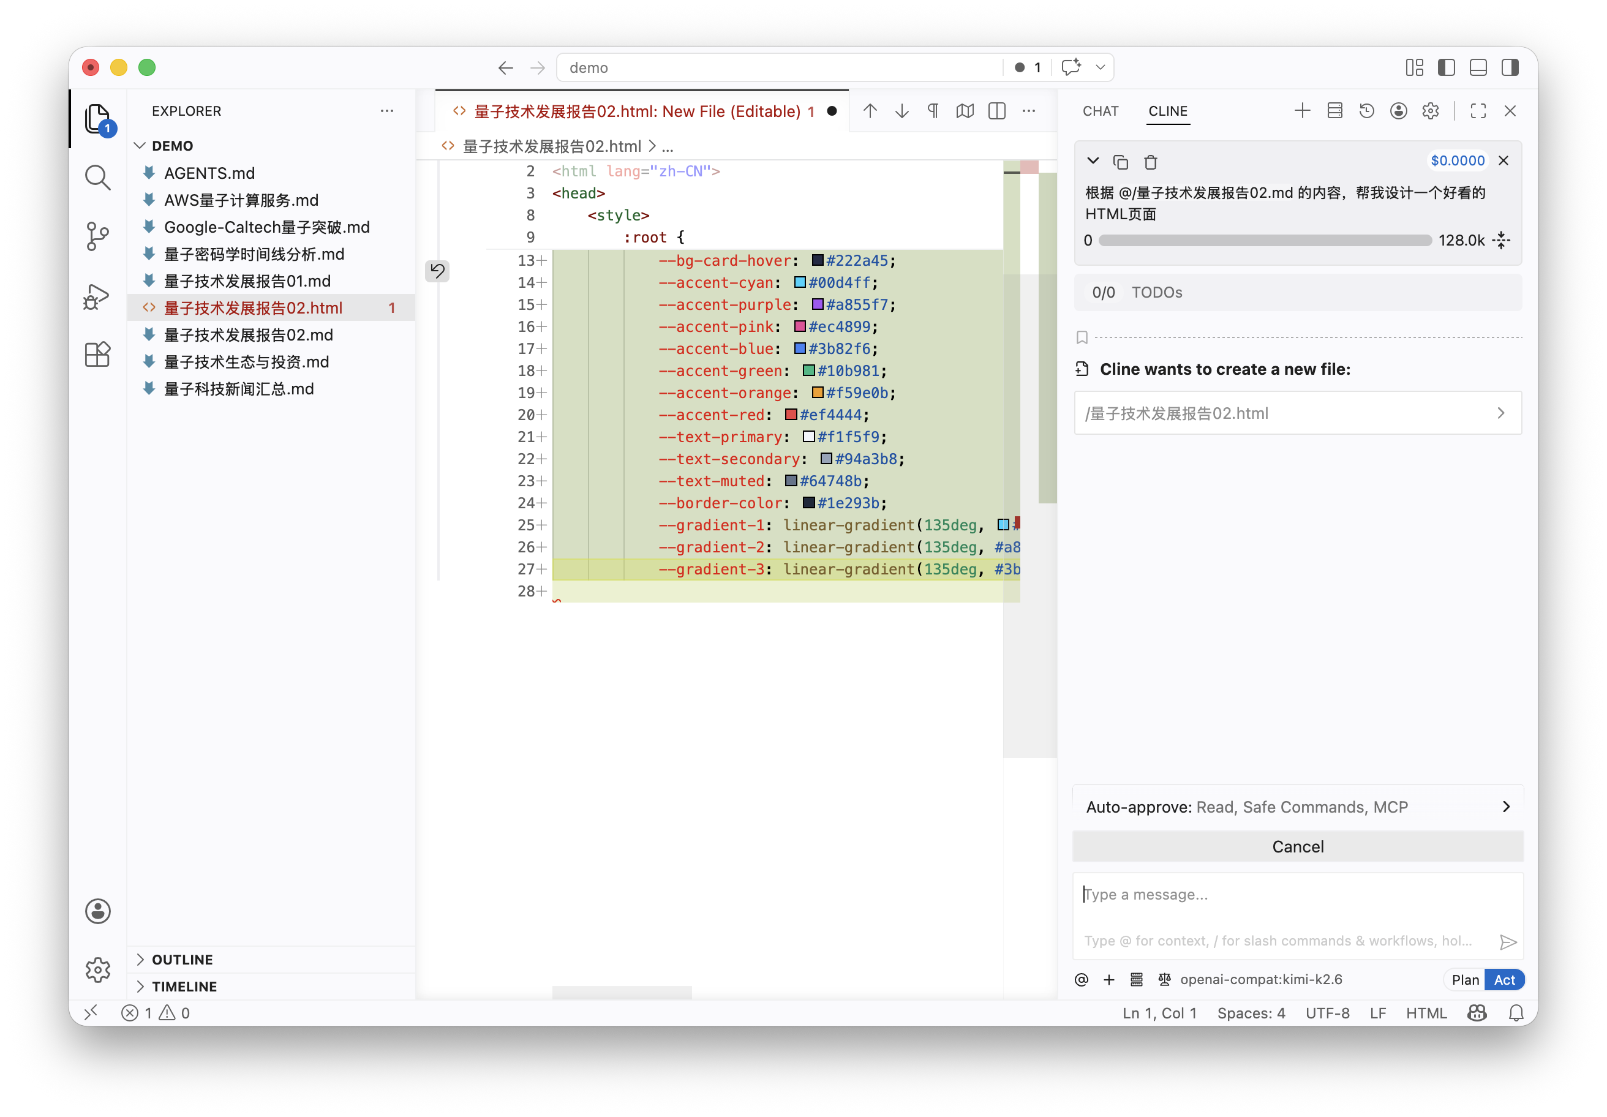Send the message with the arrow icon
The height and width of the screenshot is (1117, 1607).
click(1508, 941)
